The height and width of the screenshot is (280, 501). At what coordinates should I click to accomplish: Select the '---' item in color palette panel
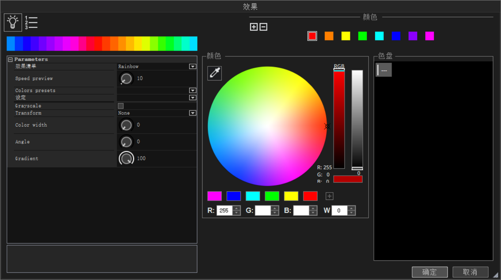[x=384, y=70]
